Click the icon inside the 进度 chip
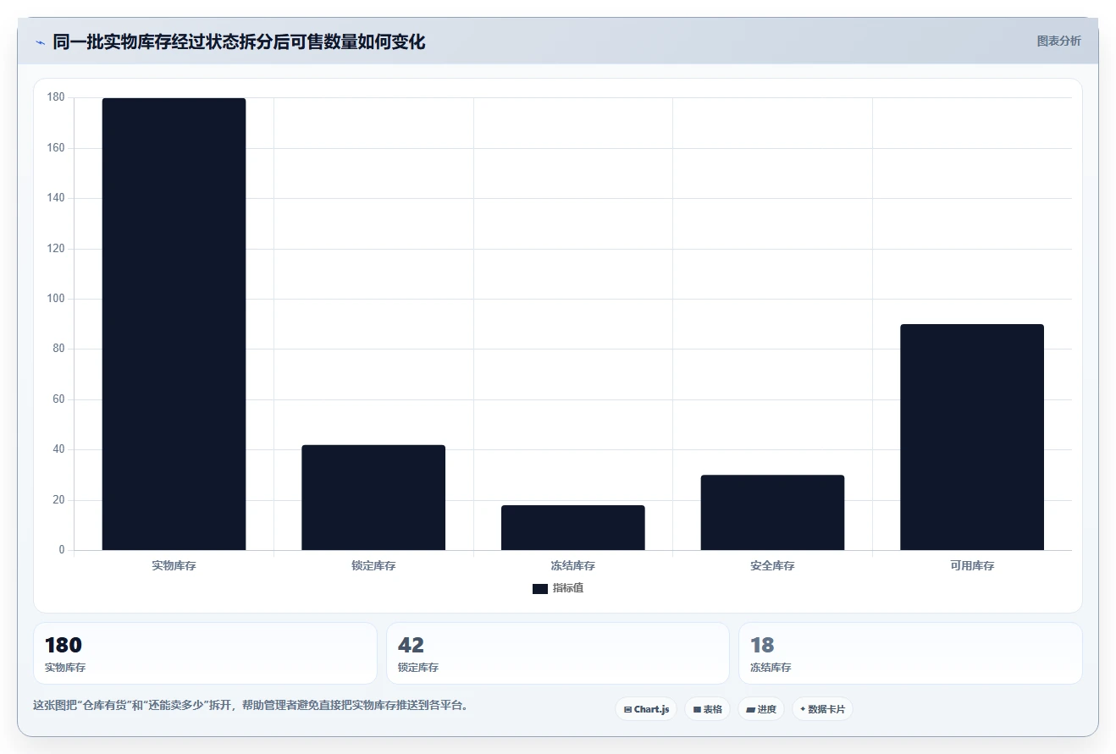This screenshot has height=754, width=1116. point(750,709)
